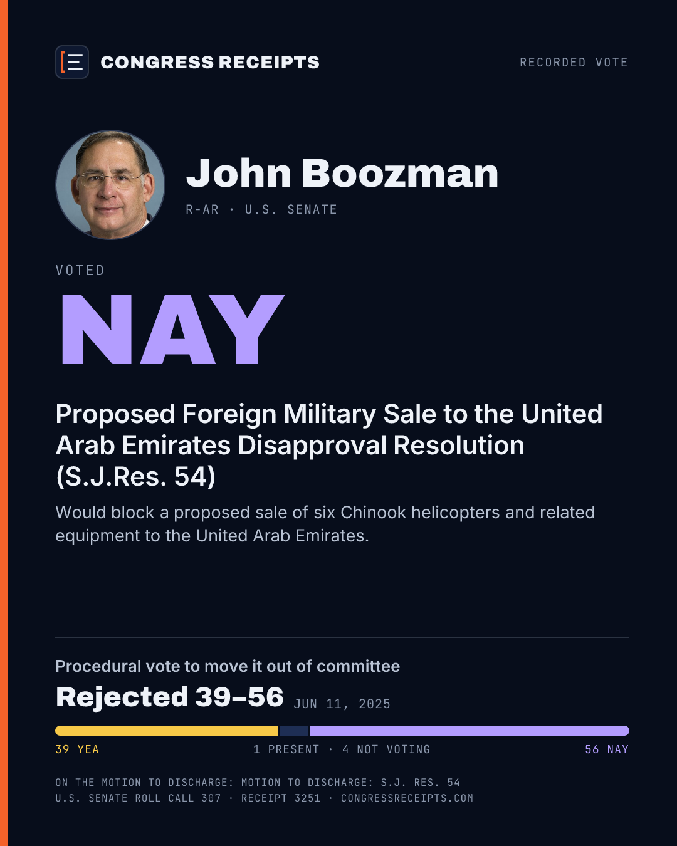Click the large purple NAY text
The height and width of the screenshot is (846, 677).
coord(172,330)
